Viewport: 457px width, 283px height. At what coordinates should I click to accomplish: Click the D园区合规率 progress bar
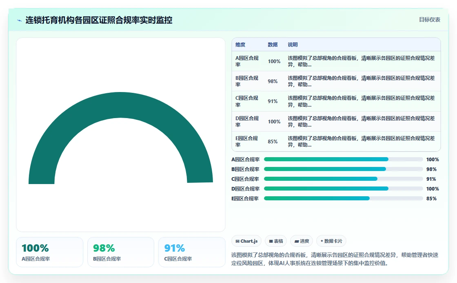coord(343,189)
